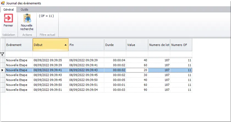Click current row indicator arrow at 09:39:41
Screen dimensions: 231x122
click(x=2, y=70)
